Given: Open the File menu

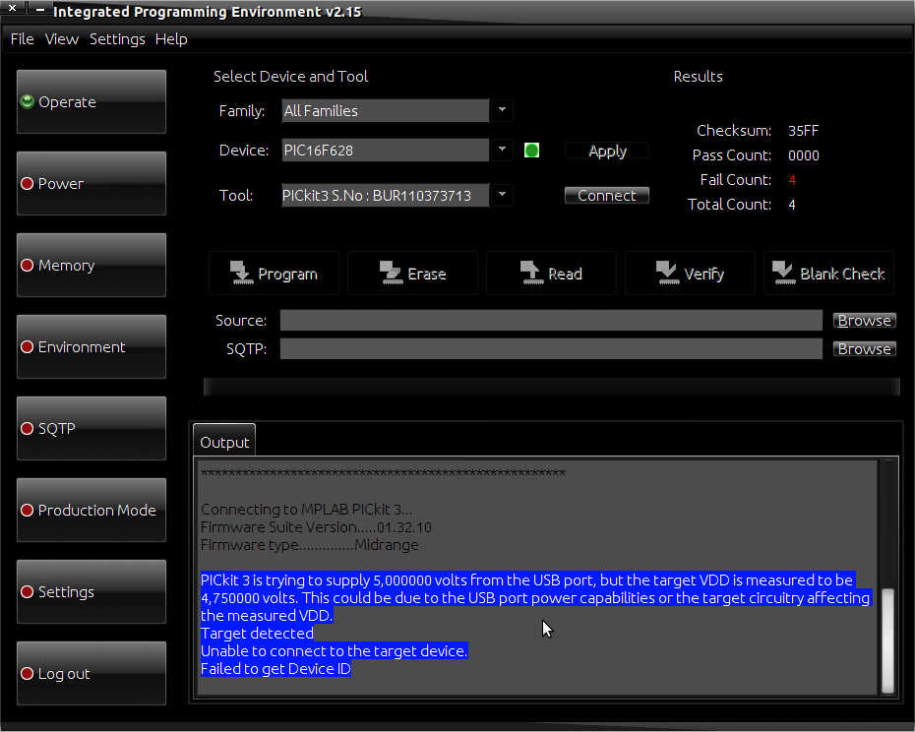Looking at the screenshot, I should tap(23, 39).
